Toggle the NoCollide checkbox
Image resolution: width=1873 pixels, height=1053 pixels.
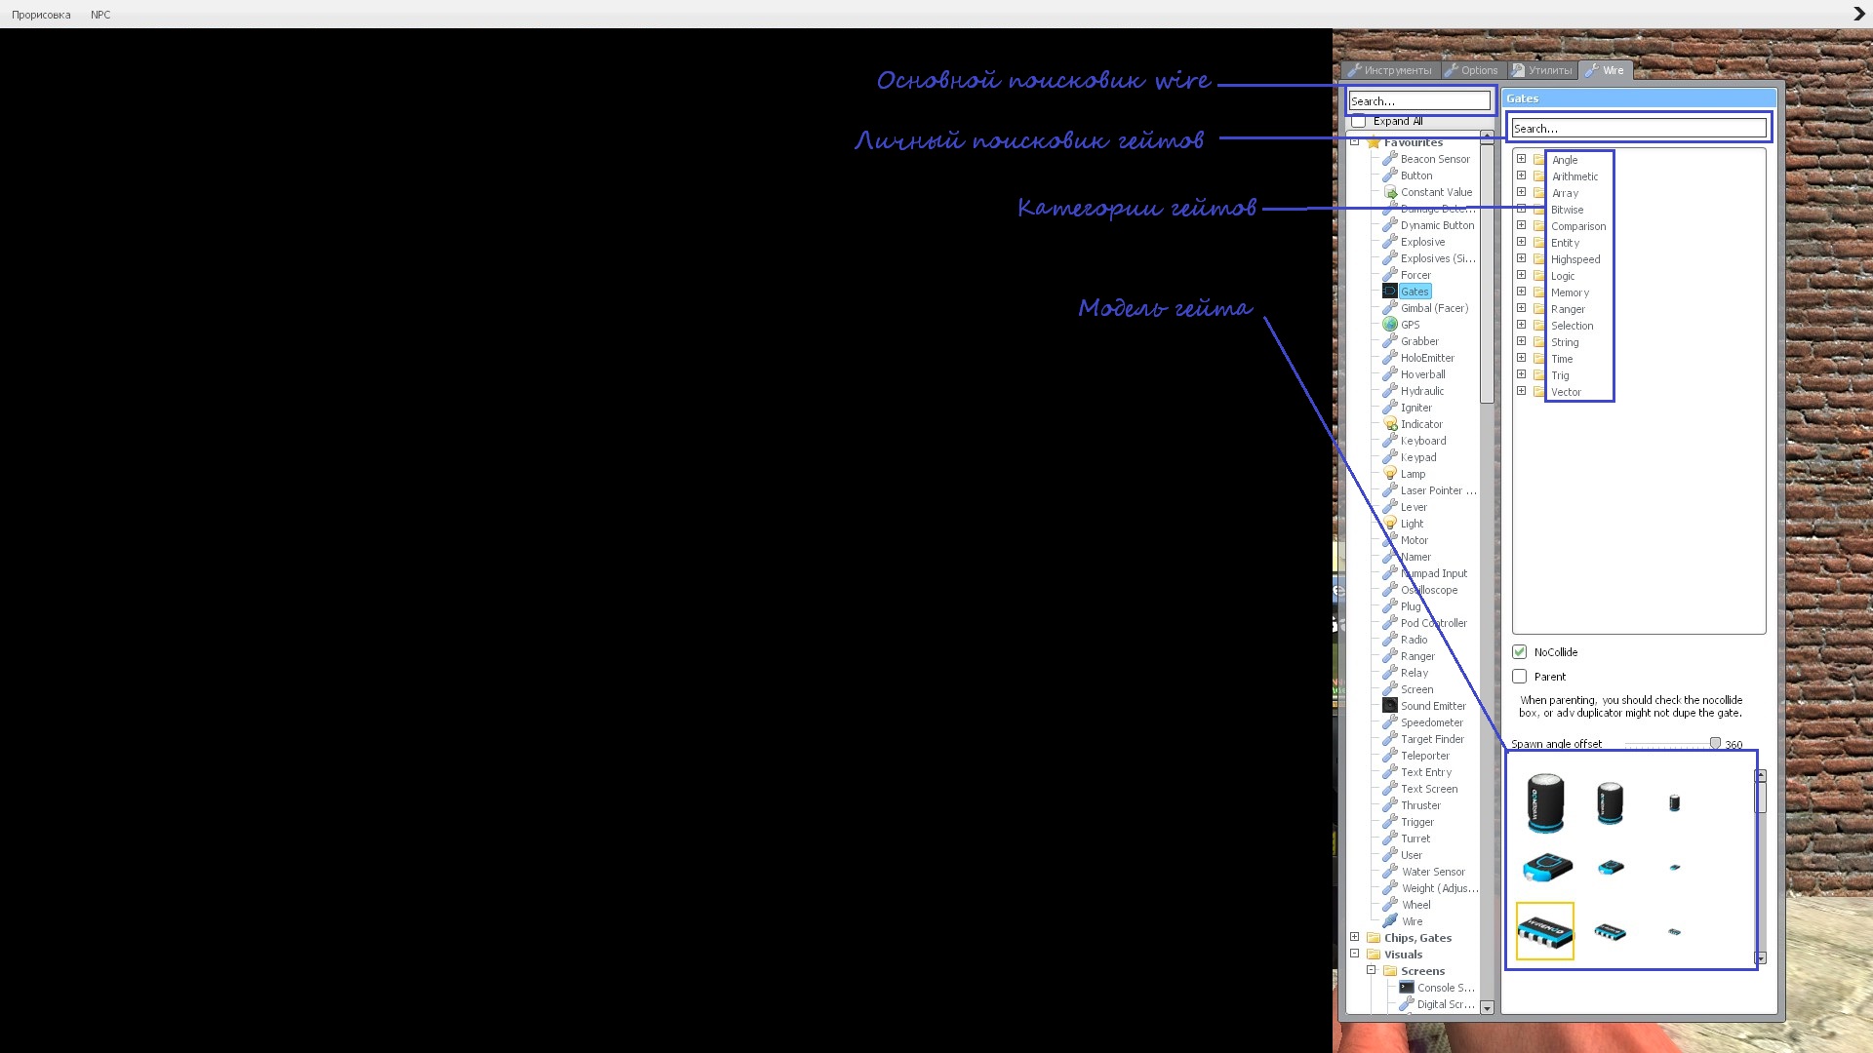pos(1520,652)
